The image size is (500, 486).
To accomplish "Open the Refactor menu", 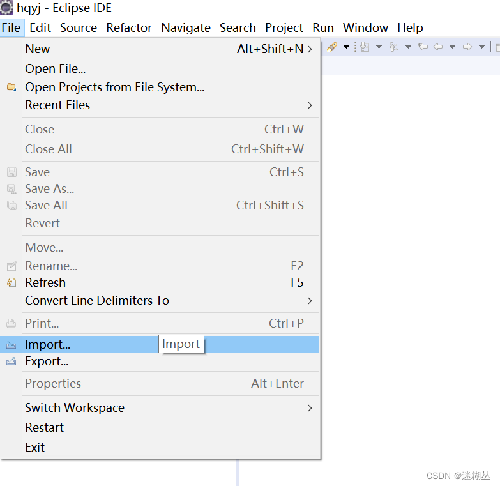I will coord(129,27).
